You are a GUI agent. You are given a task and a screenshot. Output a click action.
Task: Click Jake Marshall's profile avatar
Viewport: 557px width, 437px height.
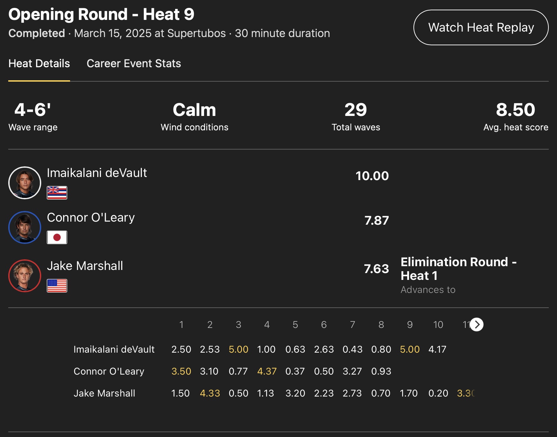point(25,276)
